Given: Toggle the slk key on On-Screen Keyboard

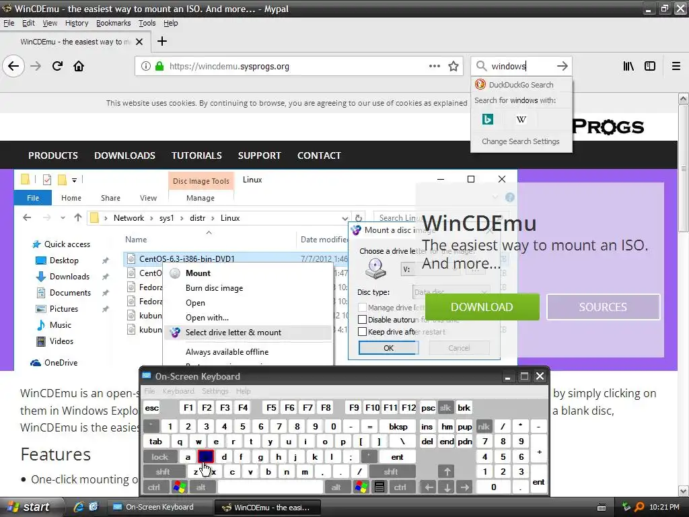Looking at the screenshot, I should pos(445,407).
